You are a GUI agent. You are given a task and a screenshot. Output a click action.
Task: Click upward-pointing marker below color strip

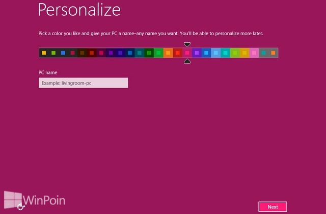point(187,61)
